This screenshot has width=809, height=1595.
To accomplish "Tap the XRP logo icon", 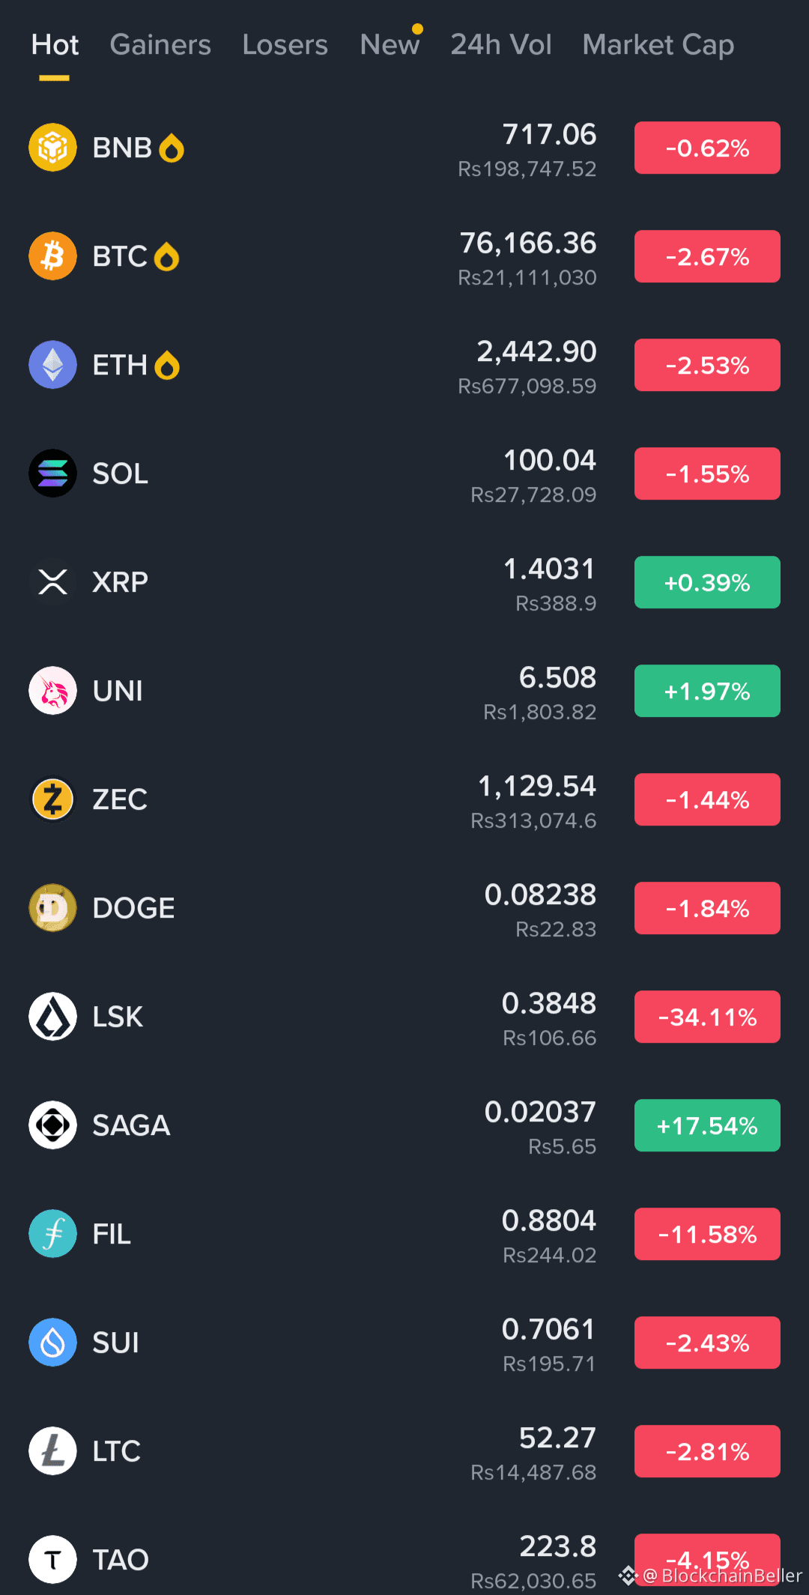I will point(52,582).
